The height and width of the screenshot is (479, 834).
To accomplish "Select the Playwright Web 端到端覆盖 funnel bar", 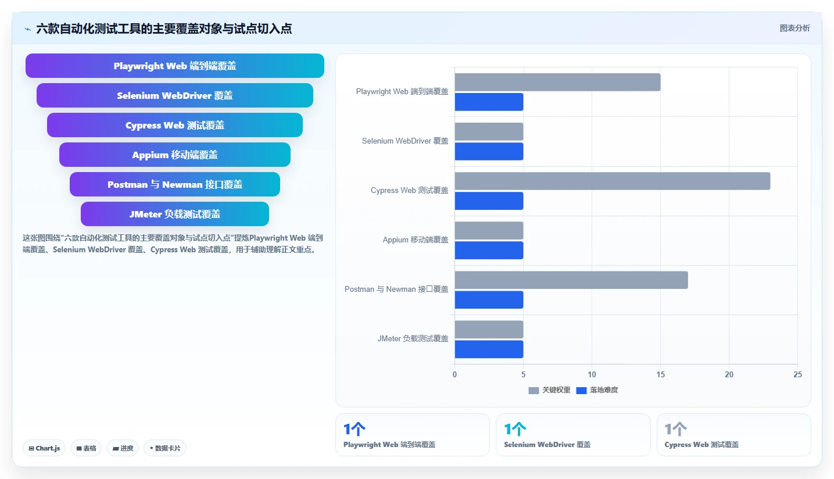I will coord(175,66).
